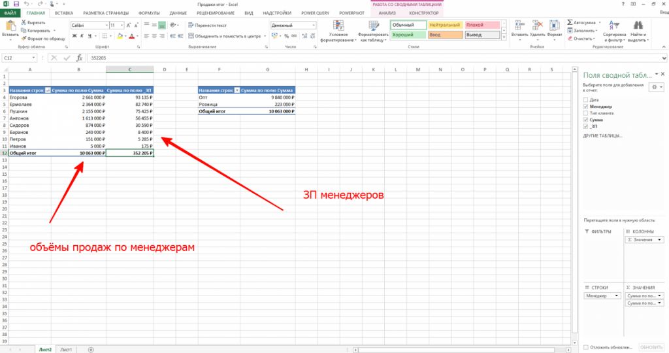Select column C header
This screenshot has width=669, height=353.
click(130, 69)
